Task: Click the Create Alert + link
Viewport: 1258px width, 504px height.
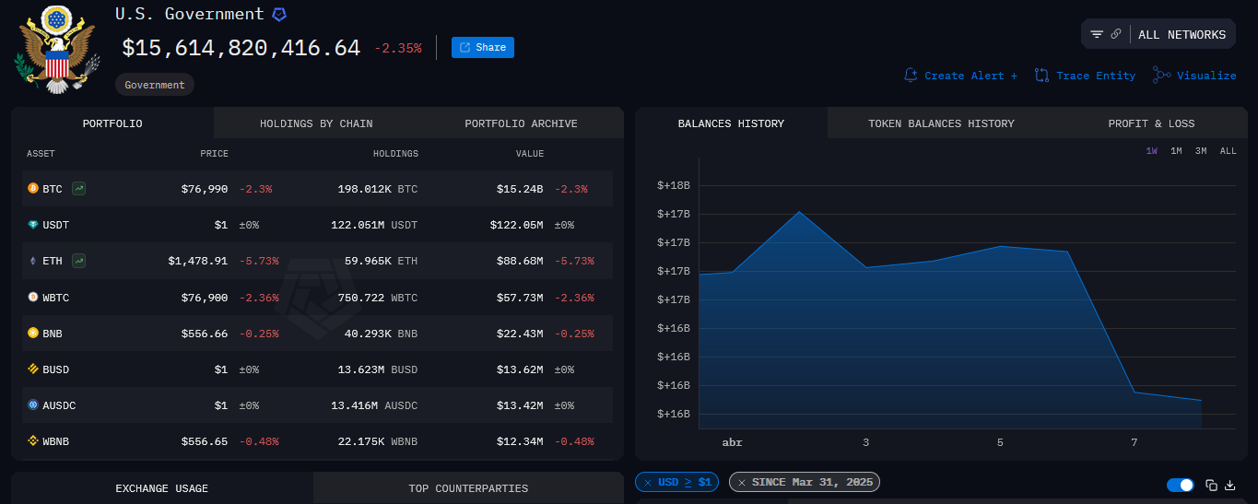Action: click(970, 76)
